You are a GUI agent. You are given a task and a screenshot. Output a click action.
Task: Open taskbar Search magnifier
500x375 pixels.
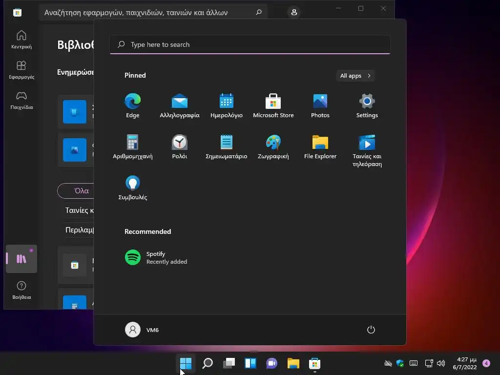[207, 363]
